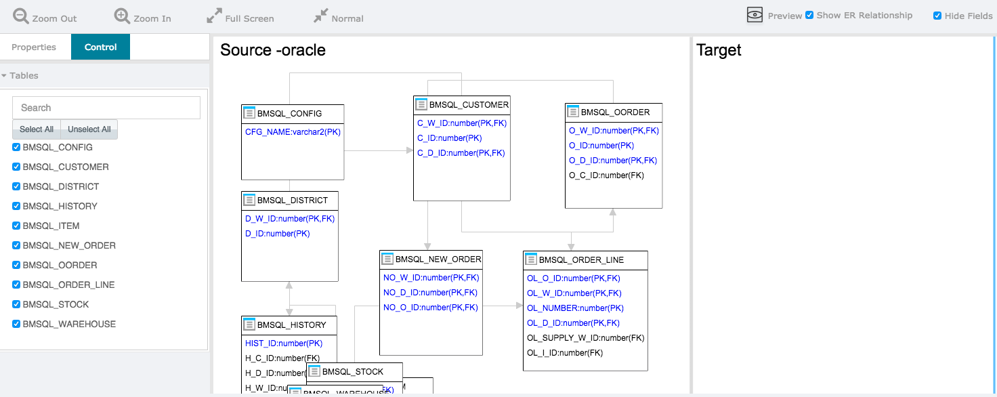The image size is (997, 397).
Task: Click the Target panel title
Action: 719,50
